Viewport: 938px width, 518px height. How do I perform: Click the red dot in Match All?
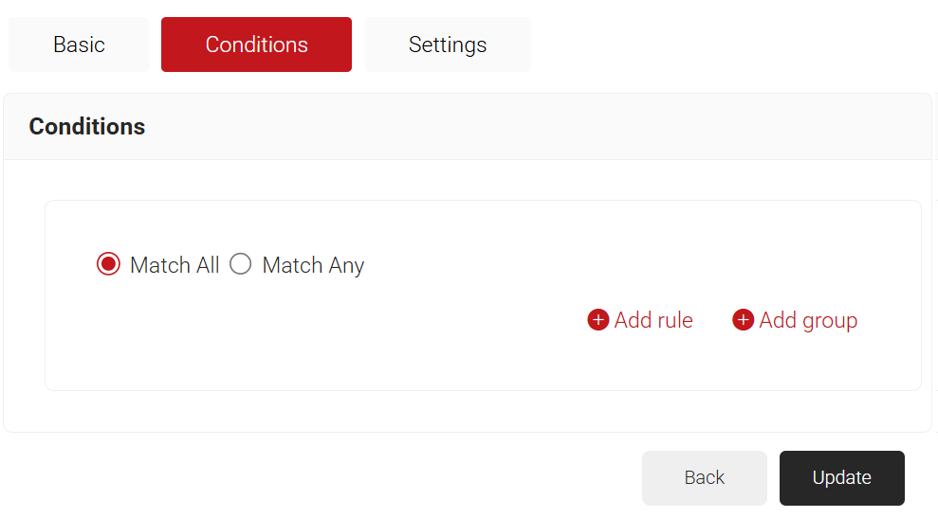[109, 264]
